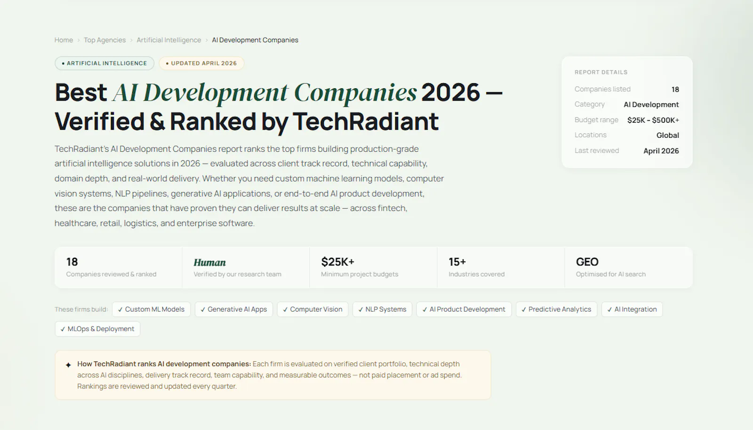Click the checkmark icon on Computer Vision
The image size is (753, 430).
(x=285, y=310)
